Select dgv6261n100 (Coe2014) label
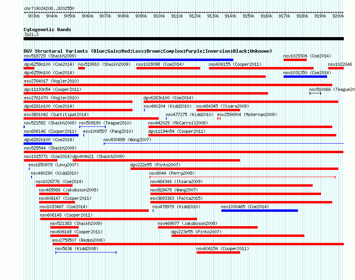This screenshot has height=280, width=355. [49, 106]
